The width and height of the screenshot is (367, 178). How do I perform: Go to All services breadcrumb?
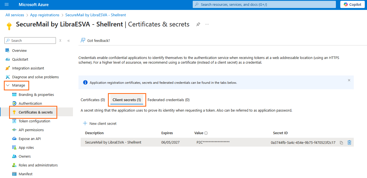coord(15,15)
